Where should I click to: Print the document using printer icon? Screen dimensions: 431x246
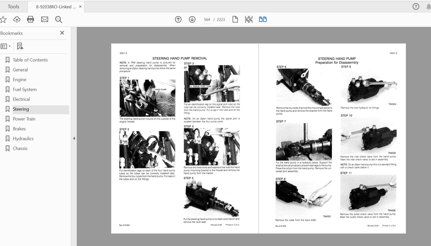tap(31, 19)
